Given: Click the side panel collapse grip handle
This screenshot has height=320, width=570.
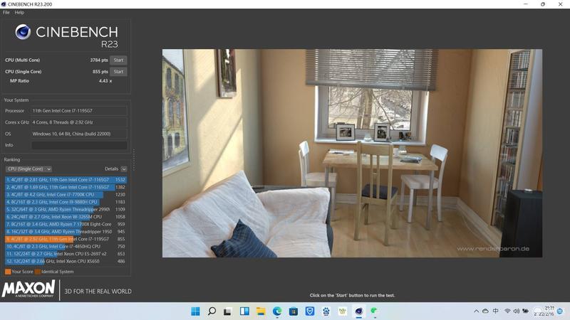Looking at the screenshot, I should [134, 159].
